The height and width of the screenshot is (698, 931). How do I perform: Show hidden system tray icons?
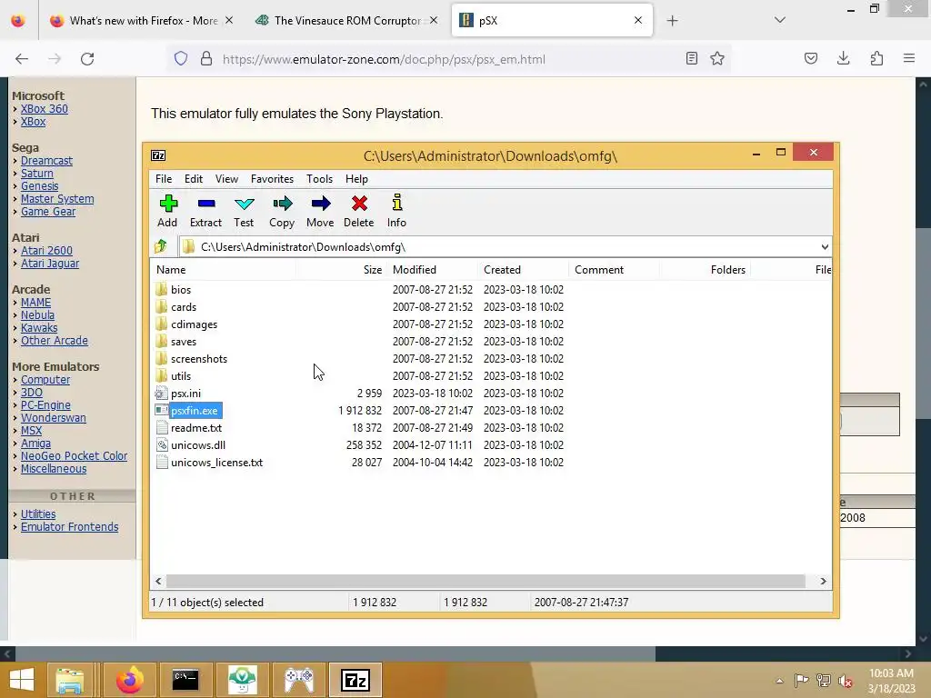(779, 681)
